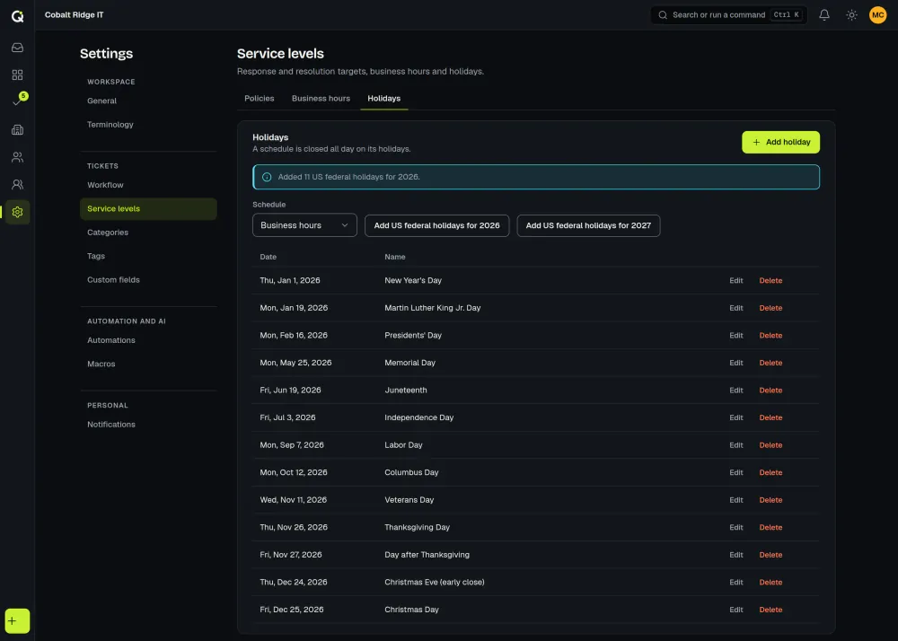Switch to the Business hours tab
Screen dimensions: 898x641
(x=321, y=99)
